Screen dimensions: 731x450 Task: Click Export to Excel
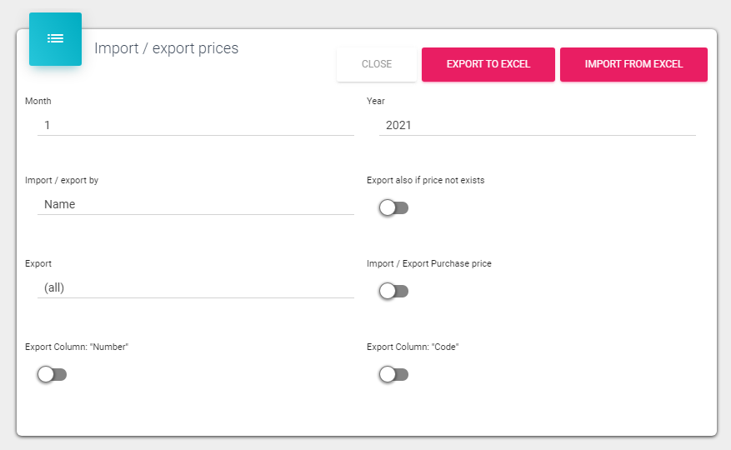coord(488,64)
